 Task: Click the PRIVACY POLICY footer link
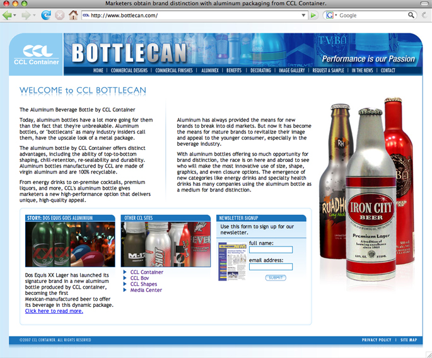point(377,340)
